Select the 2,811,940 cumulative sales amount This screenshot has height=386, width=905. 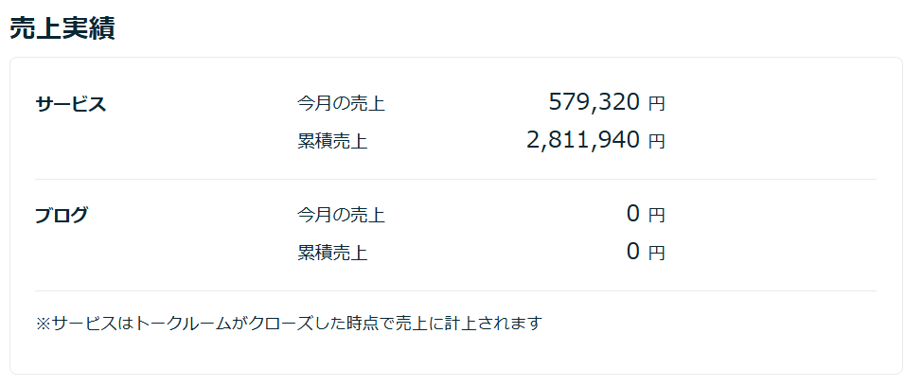point(583,140)
